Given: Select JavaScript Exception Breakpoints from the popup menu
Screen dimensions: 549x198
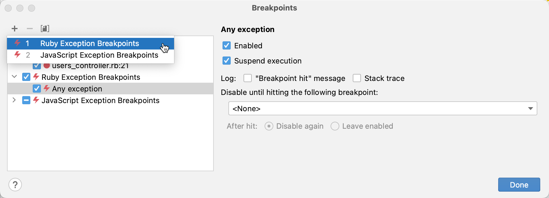Looking at the screenshot, I should point(100,55).
